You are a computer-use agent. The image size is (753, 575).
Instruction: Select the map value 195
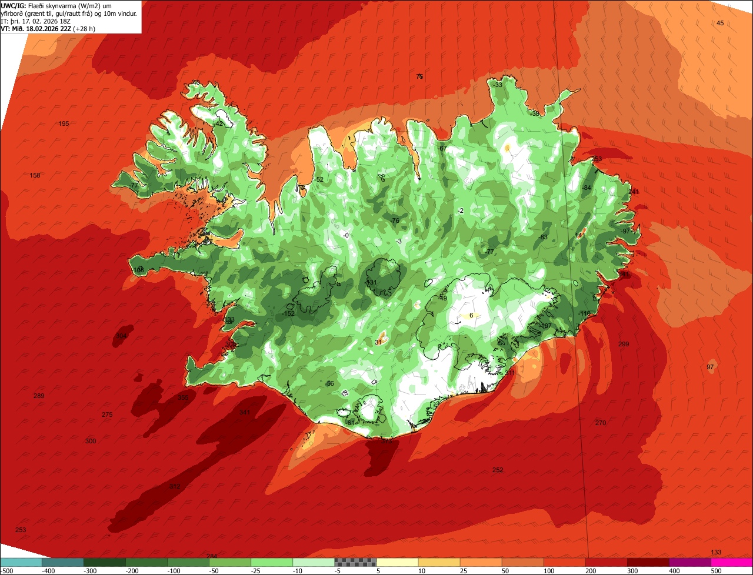64,123
